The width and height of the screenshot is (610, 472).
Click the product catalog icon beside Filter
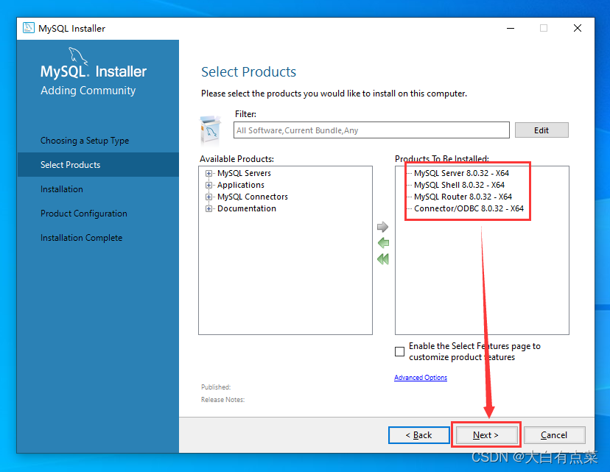pyautogui.click(x=211, y=130)
